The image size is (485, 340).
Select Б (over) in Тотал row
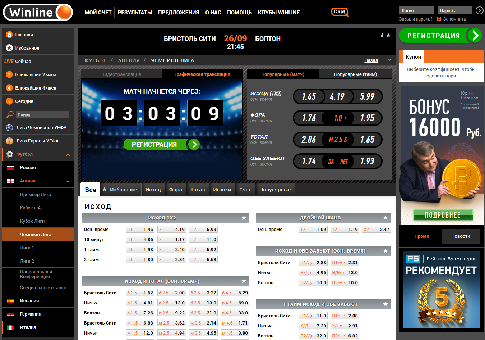(x=345, y=140)
